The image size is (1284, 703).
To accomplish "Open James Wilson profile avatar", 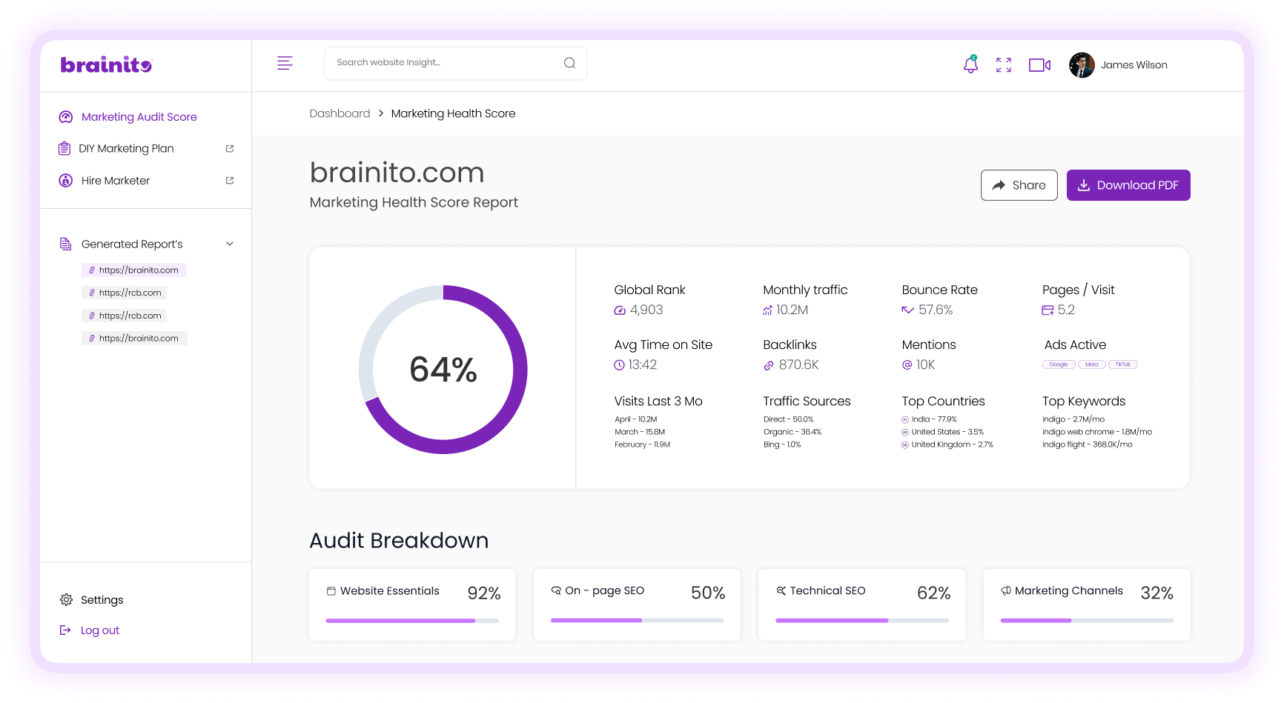I will click(x=1082, y=65).
